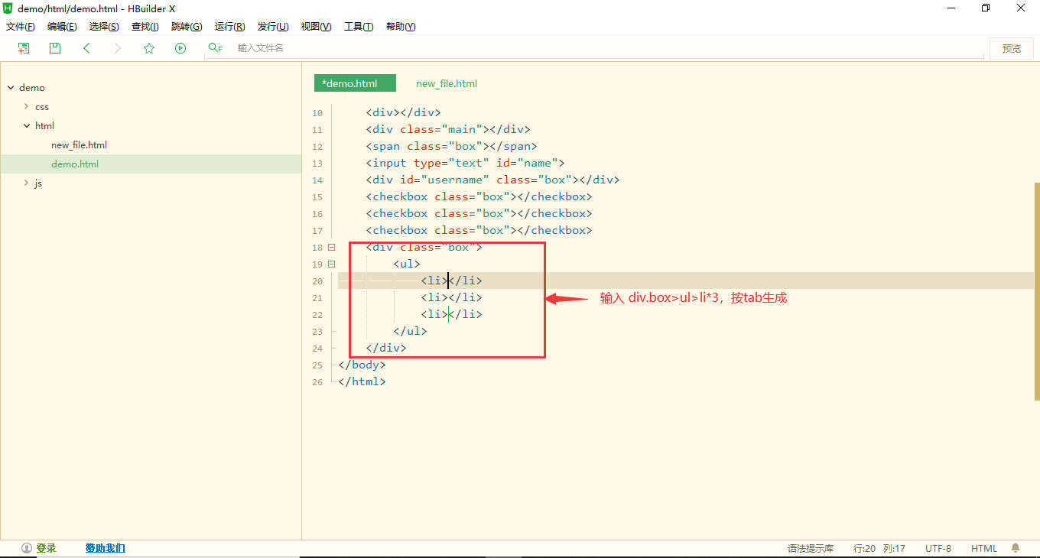
Task: Open the 查找(I) menu
Action: (x=145, y=27)
